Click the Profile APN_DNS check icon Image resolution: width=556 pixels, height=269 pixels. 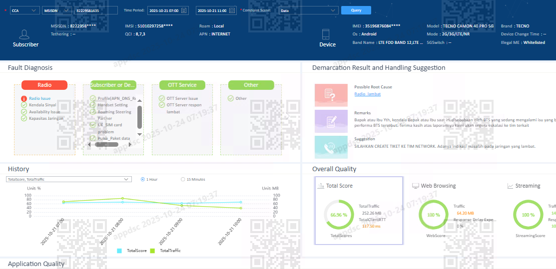pyautogui.click(x=93, y=98)
